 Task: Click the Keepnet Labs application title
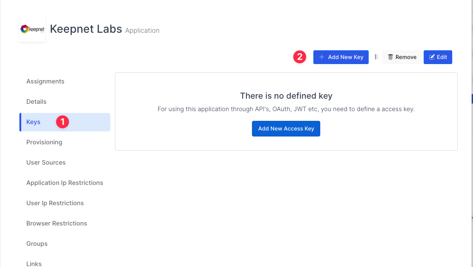86,30
